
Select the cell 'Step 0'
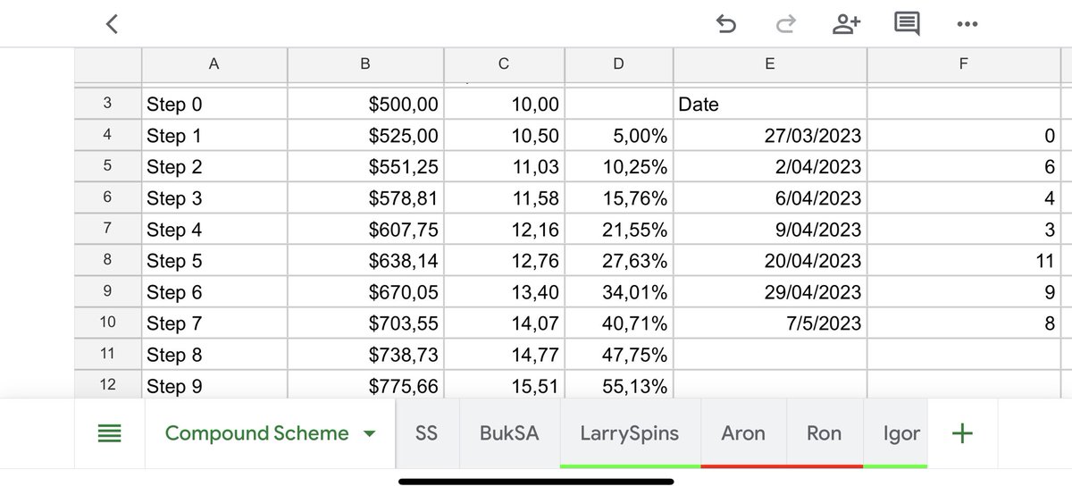(214, 104)
